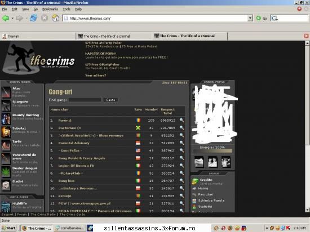Open the Dealer droguri leaf icon
The width and height of the screenshot is (310, 232).
(x=6, y=172)
